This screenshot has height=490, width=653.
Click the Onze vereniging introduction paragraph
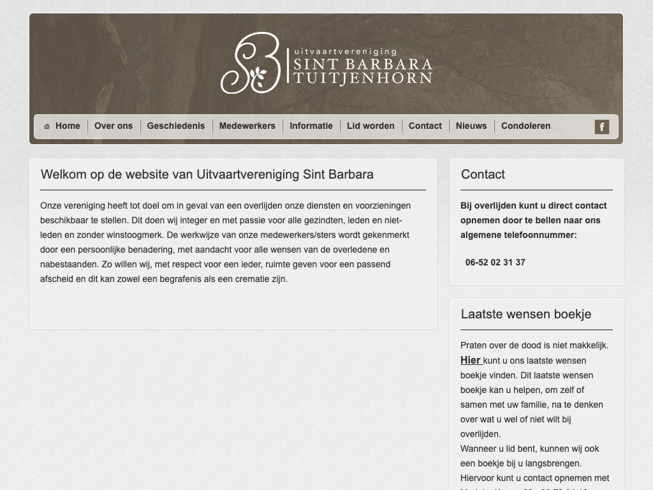tap(226, 242)
